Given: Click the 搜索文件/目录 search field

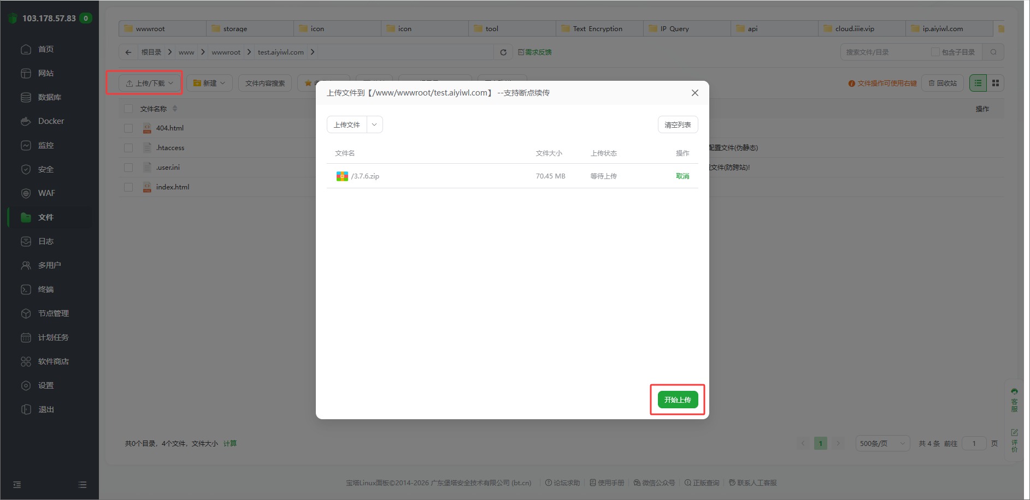Looking at the screenshot, I should click(x=884, y=52).
